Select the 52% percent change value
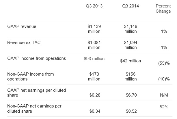This screenshot has width=177, height=119. pos(164,107)
